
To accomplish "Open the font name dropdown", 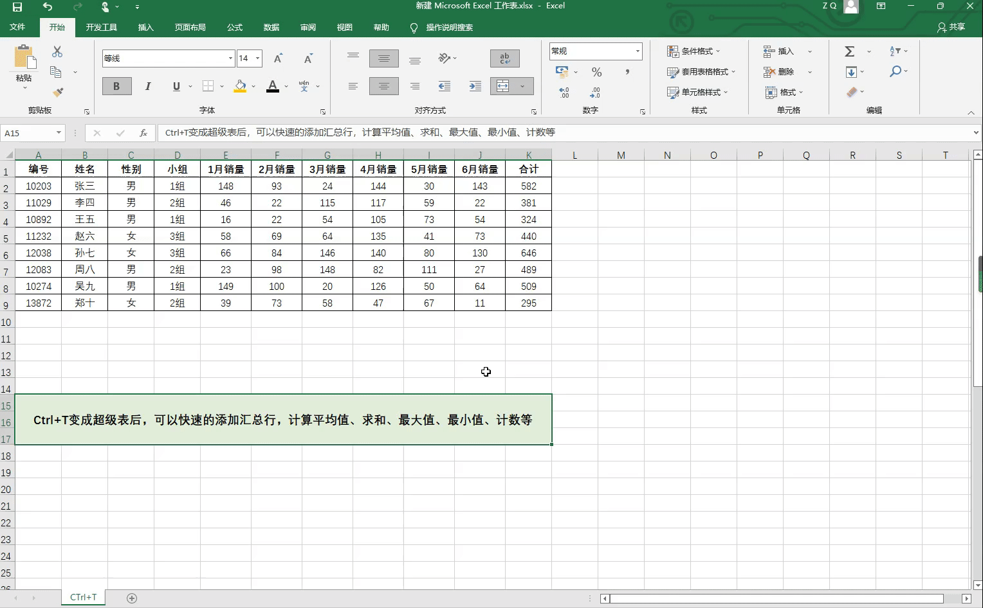I will [230, 58].
